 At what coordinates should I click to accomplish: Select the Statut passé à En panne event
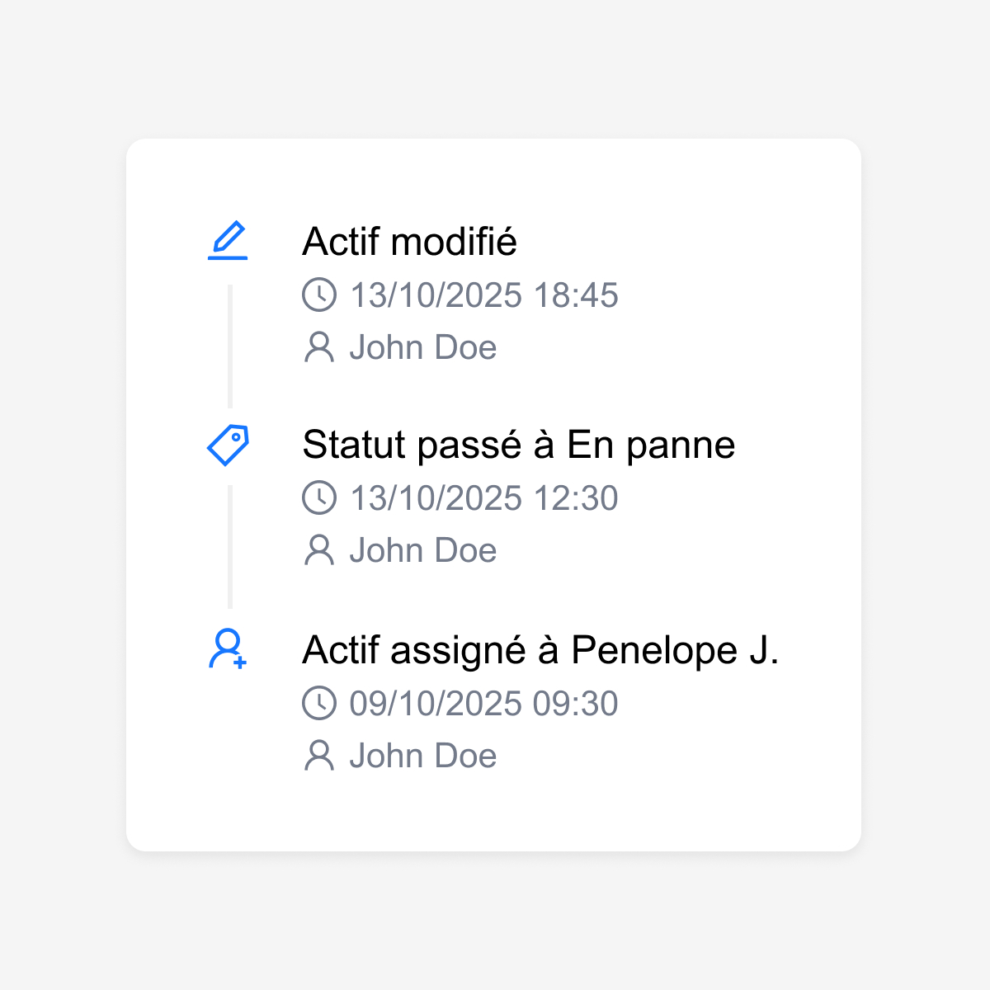pos(519,444)
